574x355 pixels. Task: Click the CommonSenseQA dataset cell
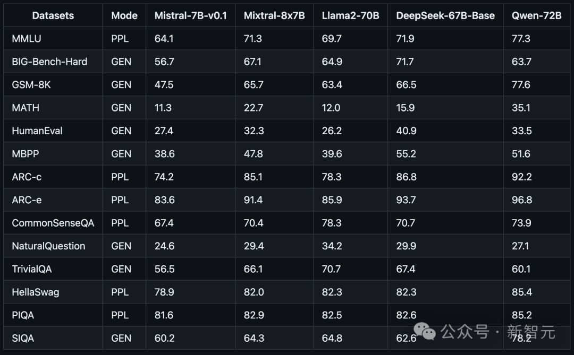click(x=53, y=223)
